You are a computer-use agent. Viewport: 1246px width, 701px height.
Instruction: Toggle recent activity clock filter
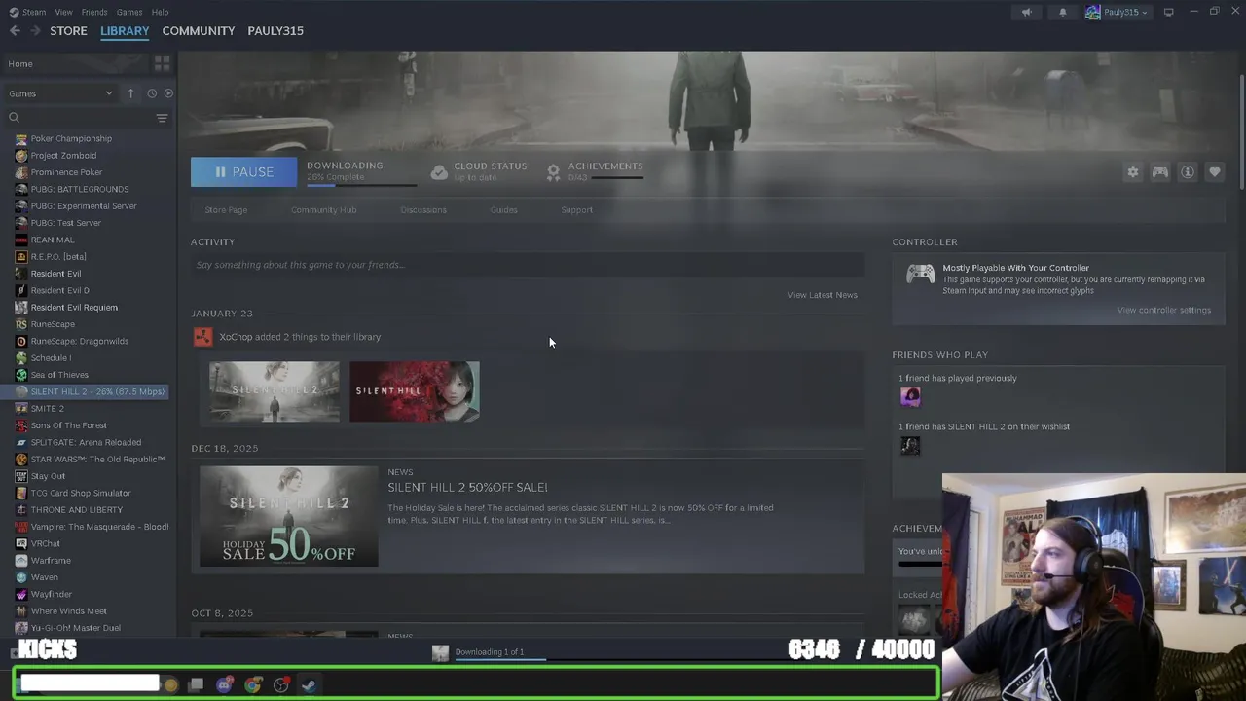pyautogui.click(x=151, y=93)
